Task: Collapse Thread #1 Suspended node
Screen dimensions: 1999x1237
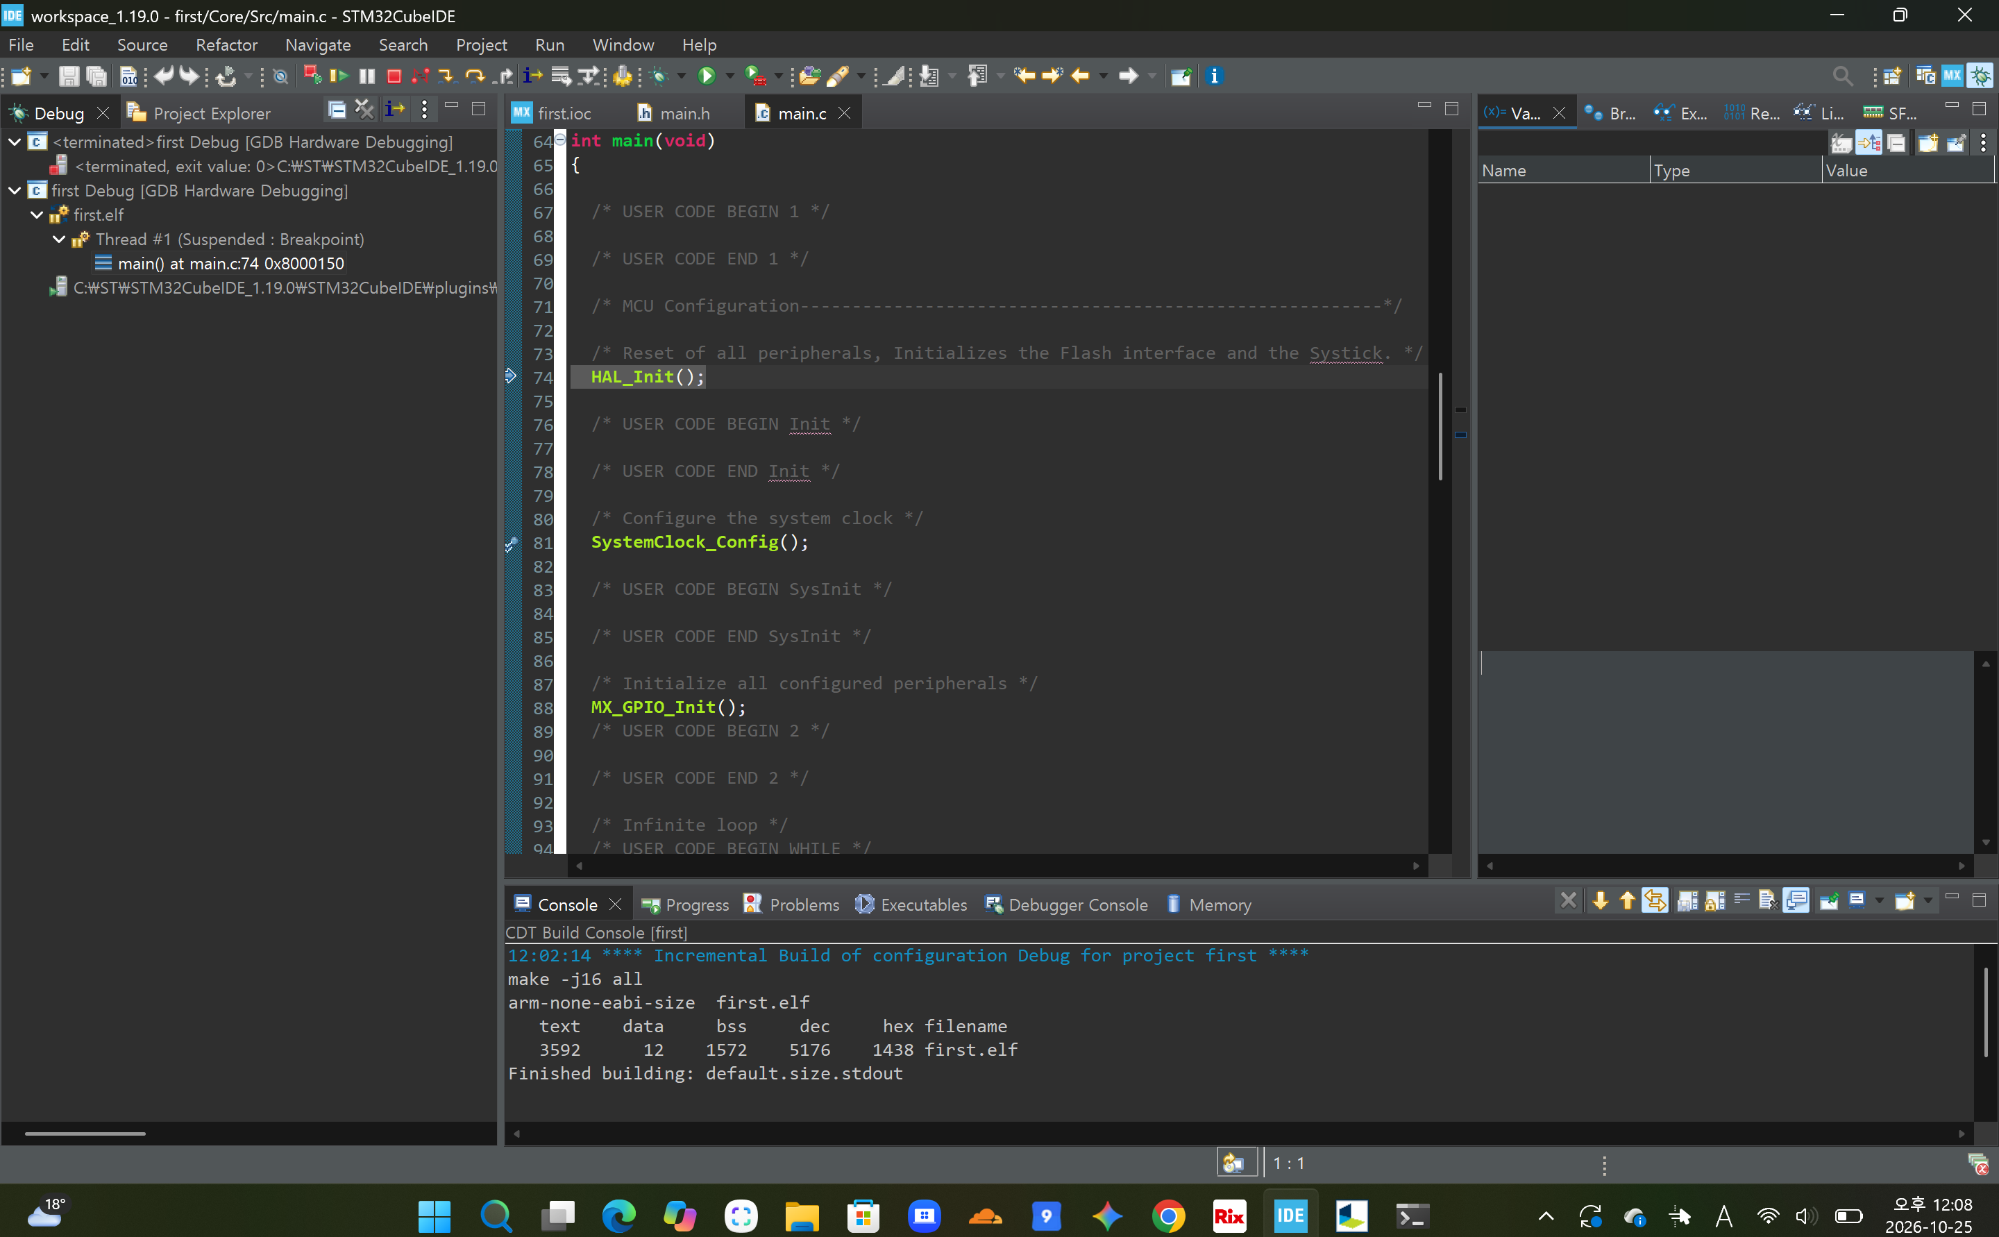Action: [x=59, y=239]
